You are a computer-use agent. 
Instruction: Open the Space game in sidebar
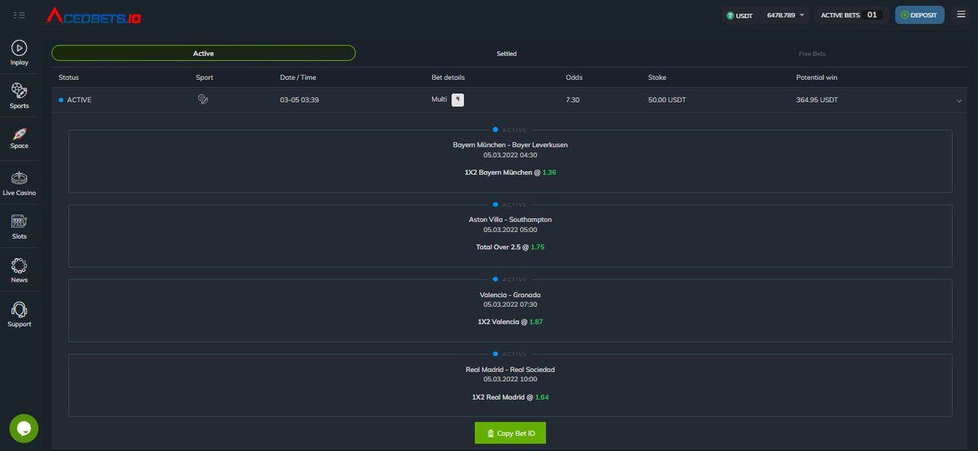point(20,138)
